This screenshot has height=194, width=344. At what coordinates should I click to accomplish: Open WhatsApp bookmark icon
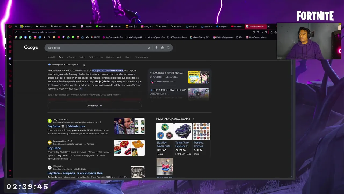(x=21, y=37)
